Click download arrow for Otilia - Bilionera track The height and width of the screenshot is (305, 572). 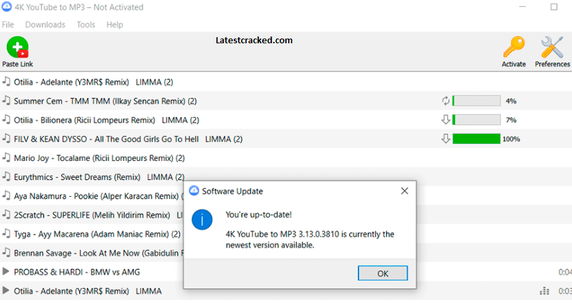point(446,120)
